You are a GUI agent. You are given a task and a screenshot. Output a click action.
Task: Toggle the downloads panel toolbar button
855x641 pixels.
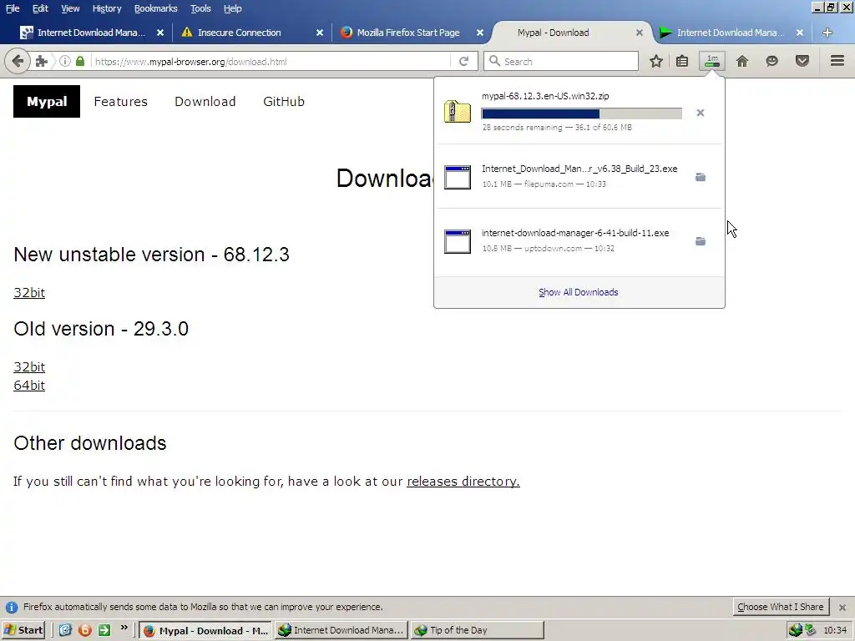[712, 61]
